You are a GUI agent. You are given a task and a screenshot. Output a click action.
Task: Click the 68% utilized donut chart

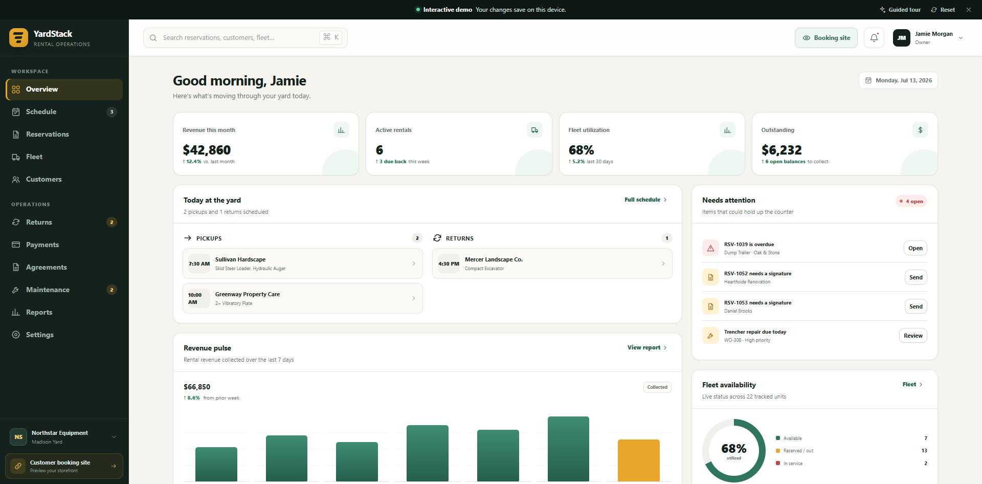pos(734,451)
